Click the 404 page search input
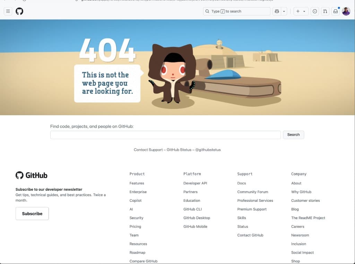 point(165,135)
